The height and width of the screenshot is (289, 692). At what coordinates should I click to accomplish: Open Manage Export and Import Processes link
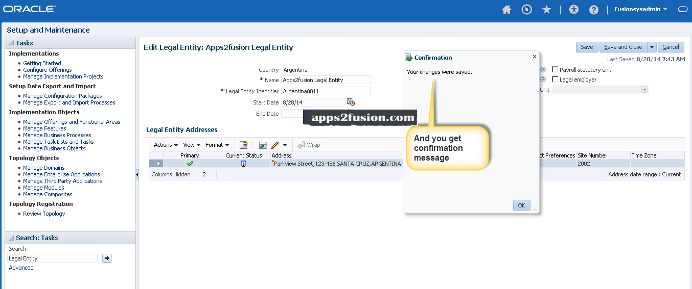(69, 102)
